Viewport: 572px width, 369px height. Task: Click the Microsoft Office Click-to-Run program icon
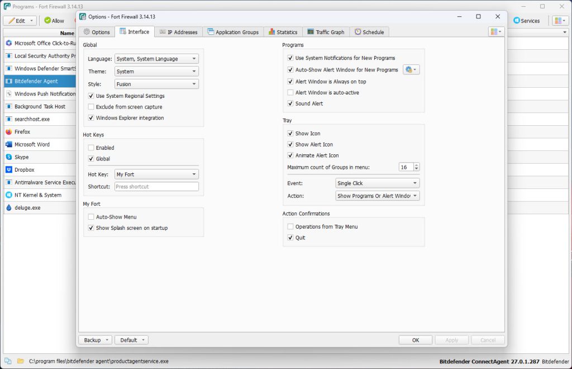(x=9, y=43)
